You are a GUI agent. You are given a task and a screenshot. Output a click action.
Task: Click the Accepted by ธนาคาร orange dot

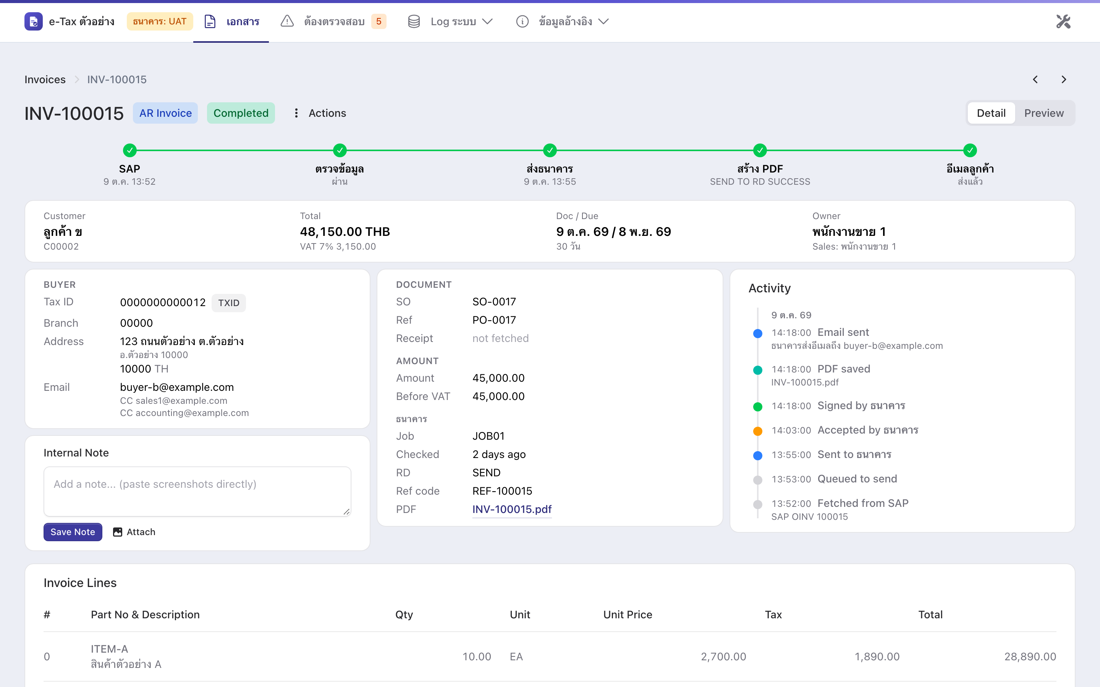coord(758,431)
